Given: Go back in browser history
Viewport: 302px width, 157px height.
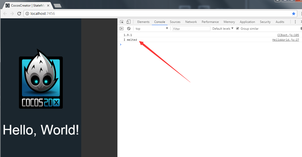Looking at the screenshot, I should click(x=5, y=13).
